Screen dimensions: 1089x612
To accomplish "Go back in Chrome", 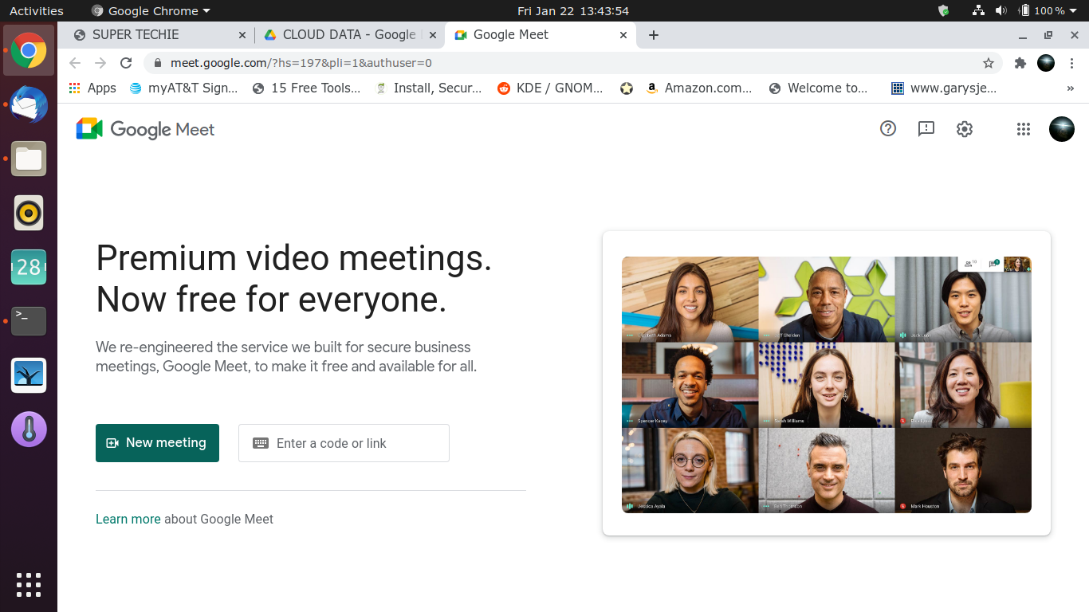I will coord(75,63).
